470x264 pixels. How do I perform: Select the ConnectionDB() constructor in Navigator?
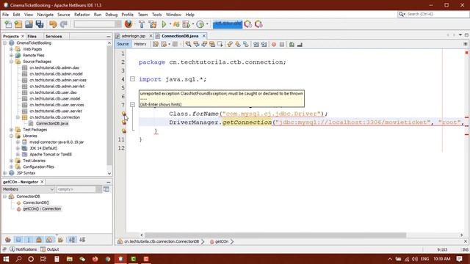[36, 202]
